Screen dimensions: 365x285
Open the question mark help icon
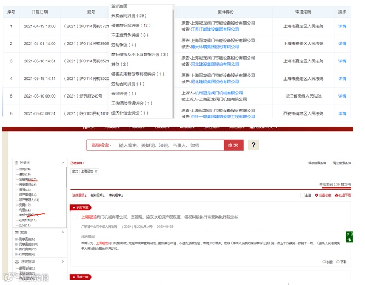(254, 145)
